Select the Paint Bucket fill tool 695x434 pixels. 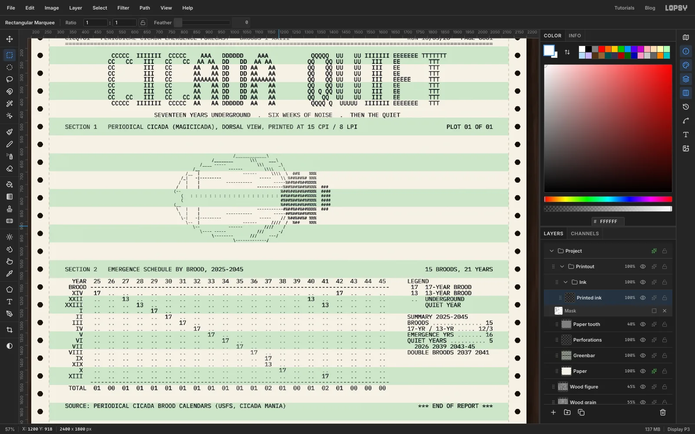10,184
